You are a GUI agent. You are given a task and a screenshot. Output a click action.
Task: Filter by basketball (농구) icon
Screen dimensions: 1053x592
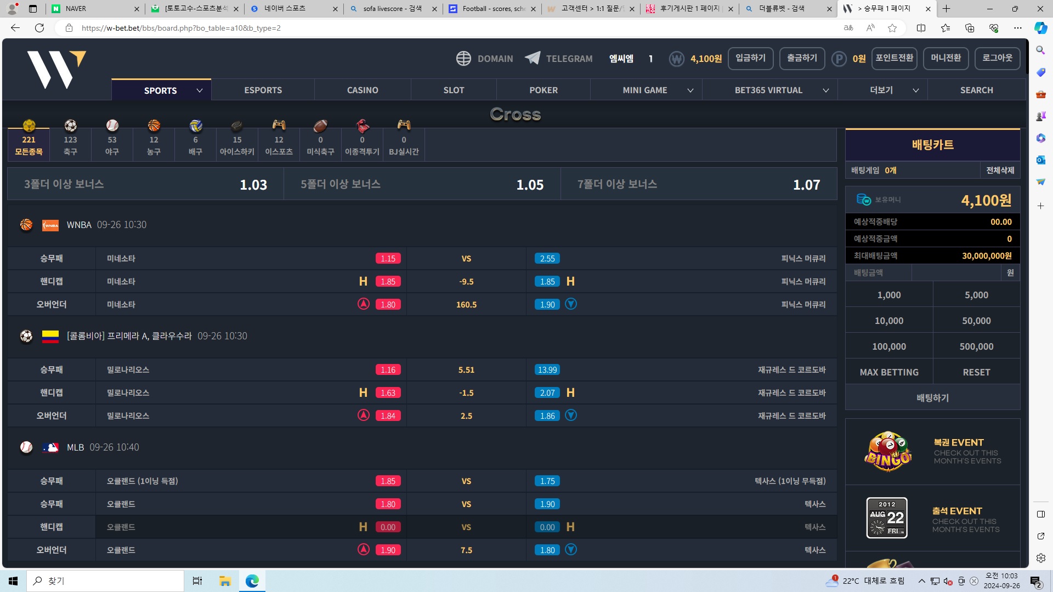(x=154, y=126)
